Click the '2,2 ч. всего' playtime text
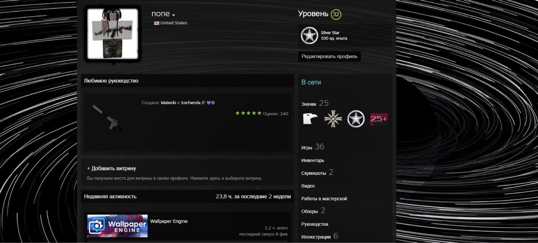This screenshot has width=538, height=243. (x=276, y=228)
